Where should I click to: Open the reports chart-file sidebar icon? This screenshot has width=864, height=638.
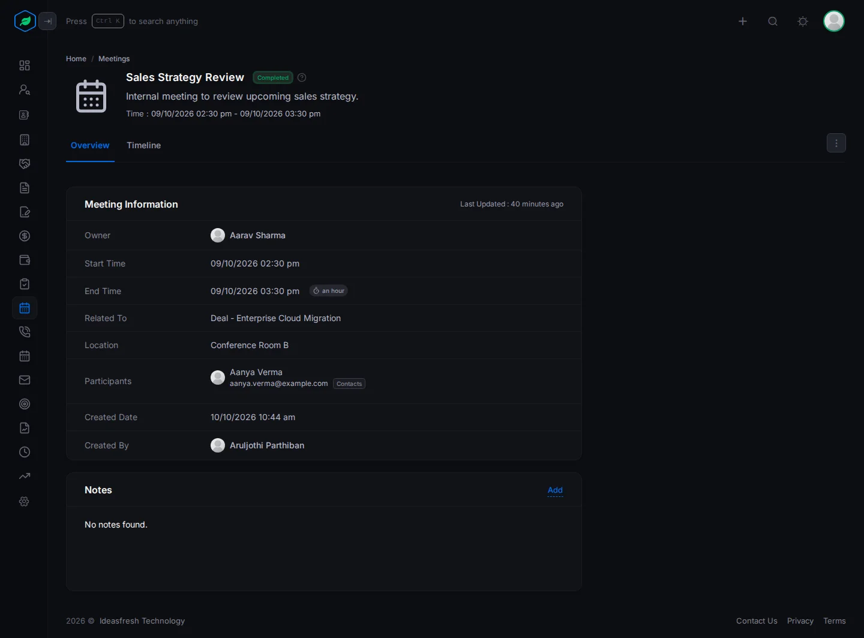25,428
